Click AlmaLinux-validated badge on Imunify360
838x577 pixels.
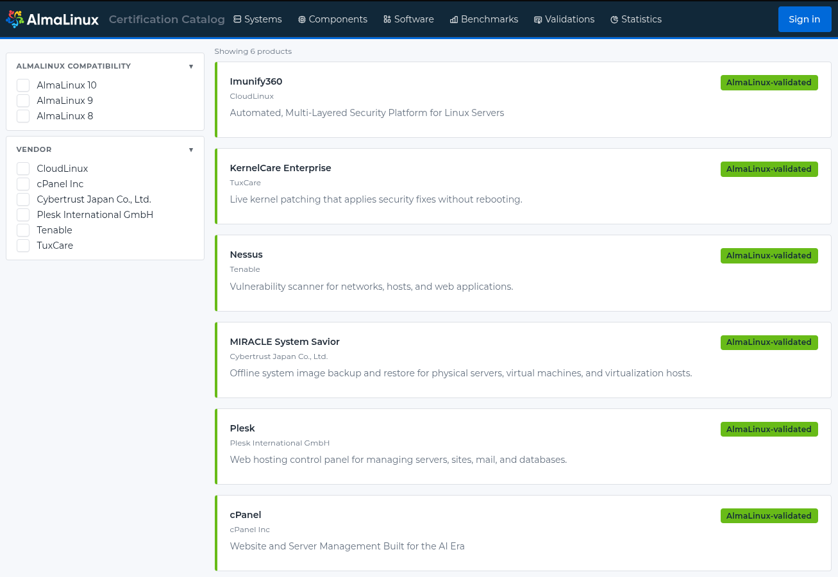(769, 83)
